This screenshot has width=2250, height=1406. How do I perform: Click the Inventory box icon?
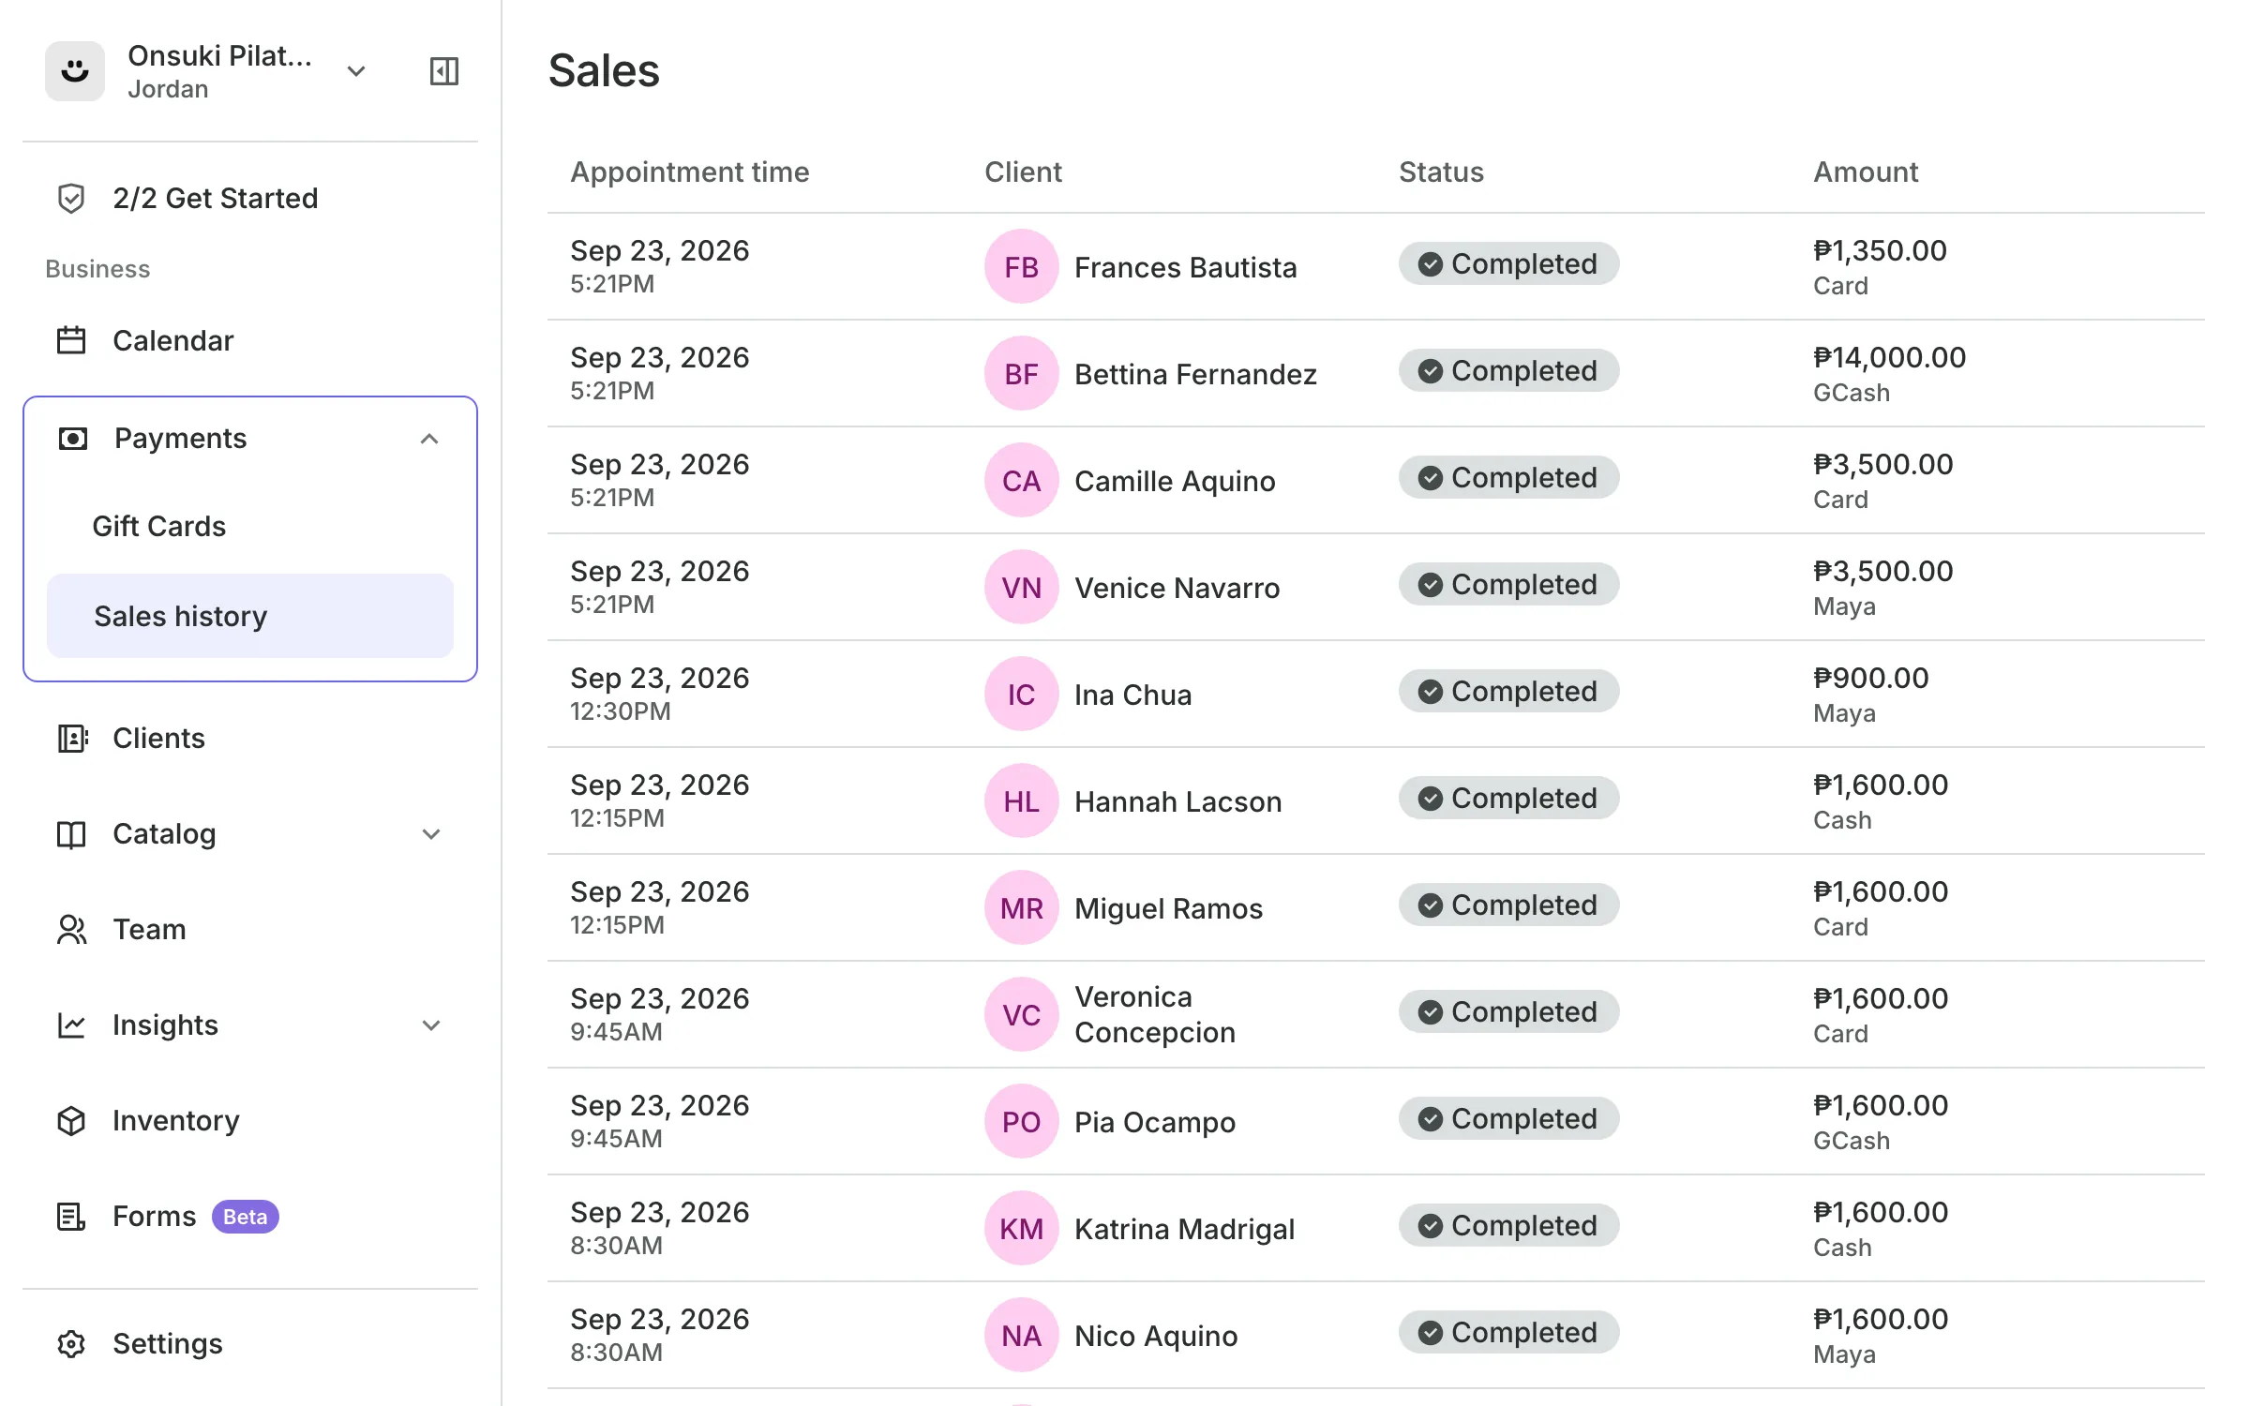(x=71, y=1121)
